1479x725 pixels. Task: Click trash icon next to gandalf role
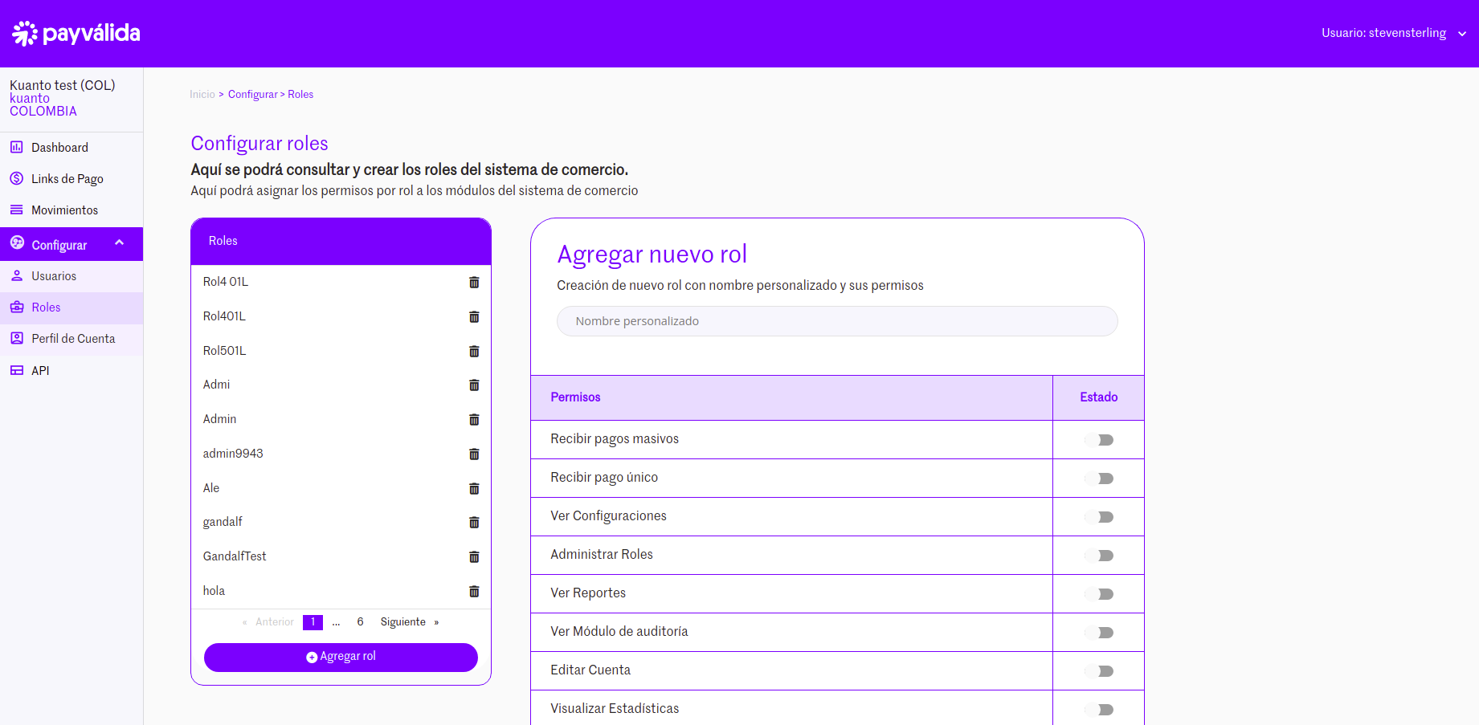(x=474, y=523)
